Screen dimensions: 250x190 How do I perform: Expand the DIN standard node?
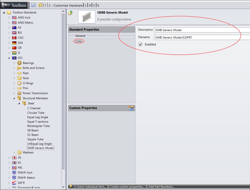point(9,43)
